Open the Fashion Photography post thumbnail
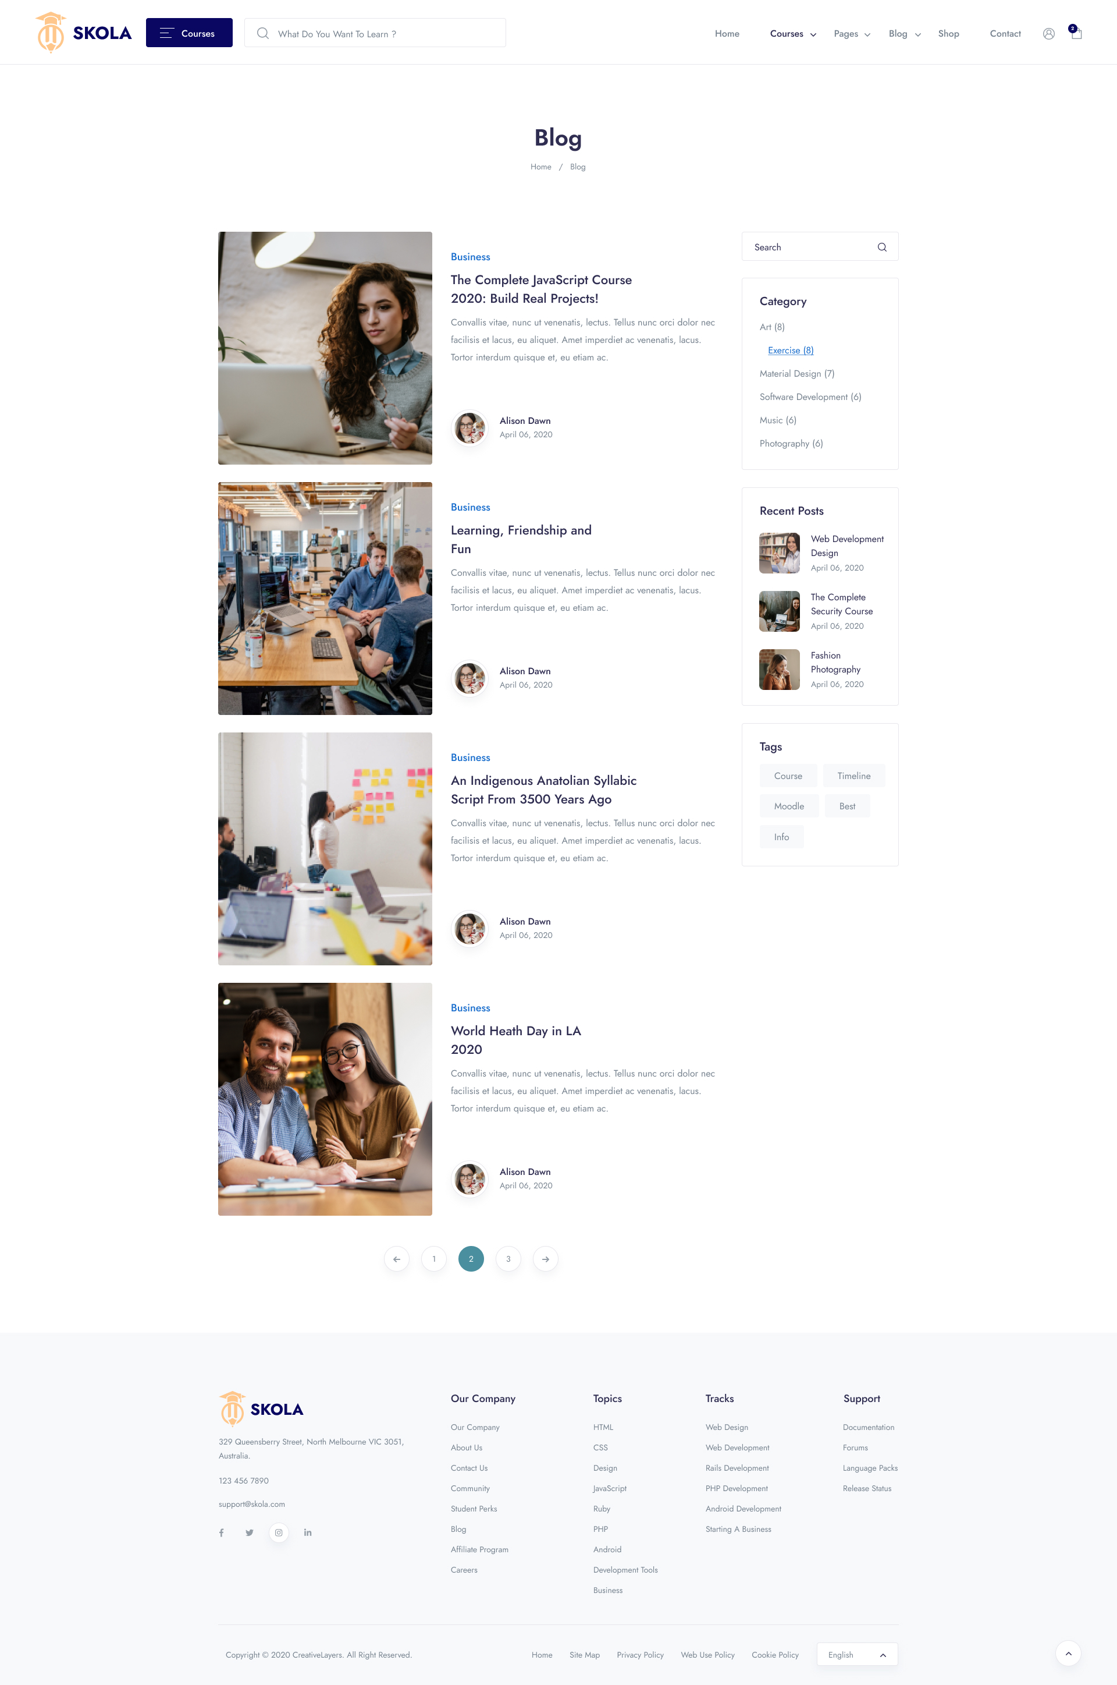The image size is (1117, 1685). (x=780, y=670)
